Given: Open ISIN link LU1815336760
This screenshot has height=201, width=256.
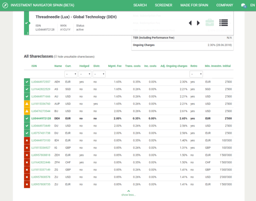Looking at the screenshot, I should (41, 104).
